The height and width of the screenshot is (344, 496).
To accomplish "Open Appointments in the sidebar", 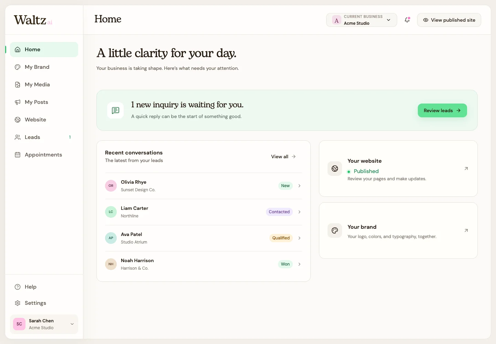I will pyautogui.click(x=44, y=155).
